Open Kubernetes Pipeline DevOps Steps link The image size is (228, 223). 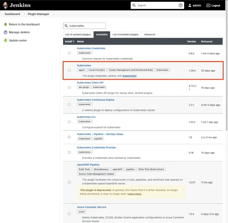click(x=100, y=134)
